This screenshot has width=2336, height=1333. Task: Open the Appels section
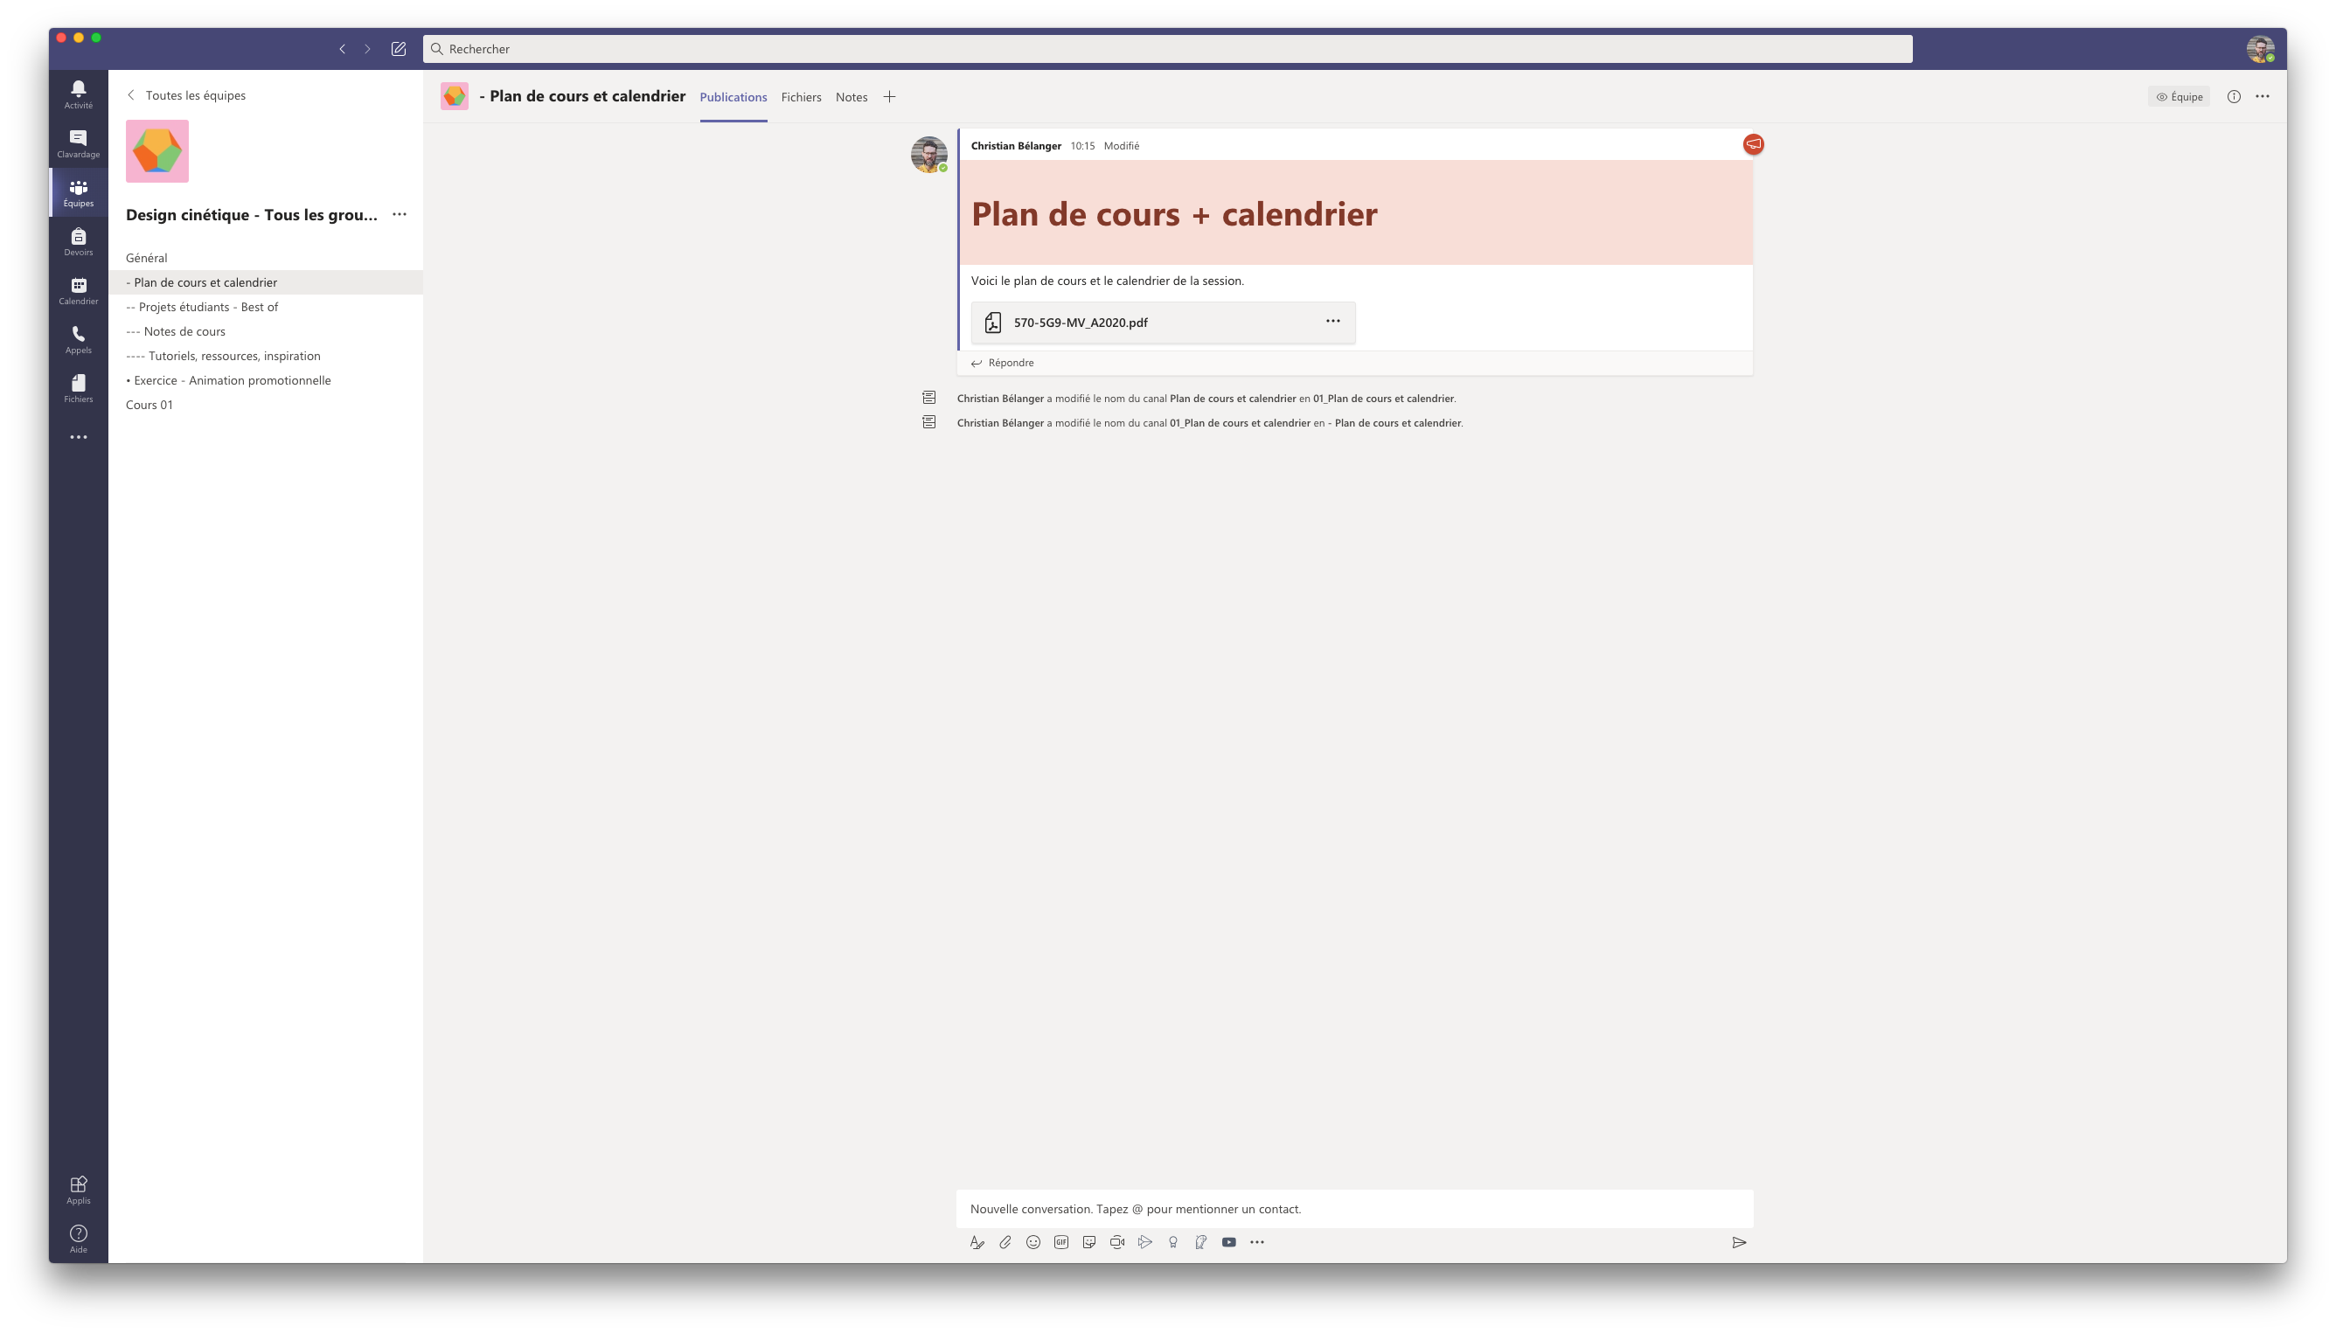point(78,341)
